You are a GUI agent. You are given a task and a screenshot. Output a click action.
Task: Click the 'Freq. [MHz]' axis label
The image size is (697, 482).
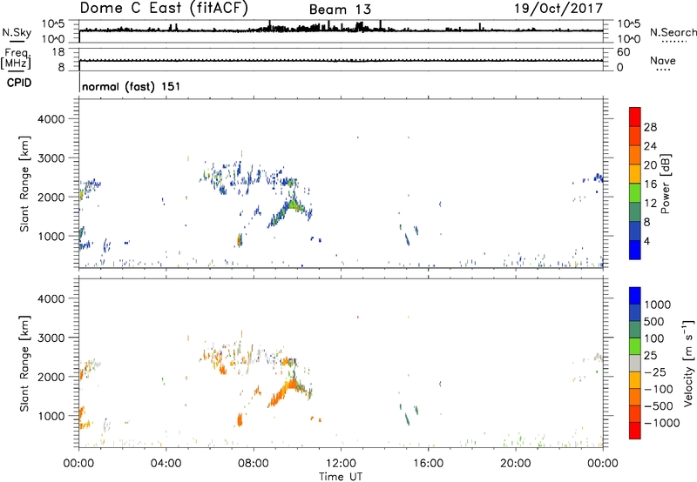16,59
